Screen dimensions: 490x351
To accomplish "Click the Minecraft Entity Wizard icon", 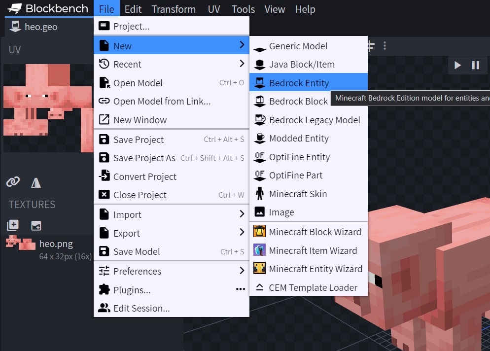I will pos(259,268).
